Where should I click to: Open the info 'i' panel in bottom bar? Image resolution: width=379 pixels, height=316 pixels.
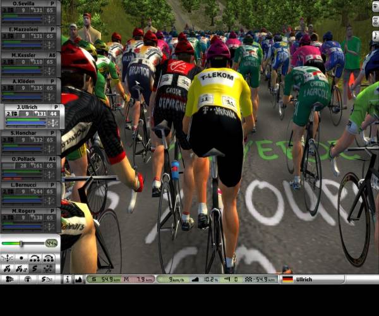[x=68, y=279]
